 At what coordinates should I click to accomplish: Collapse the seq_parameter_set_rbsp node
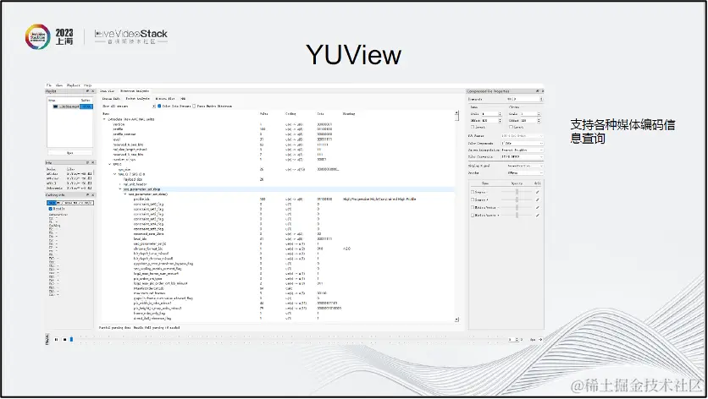(120, 189)
